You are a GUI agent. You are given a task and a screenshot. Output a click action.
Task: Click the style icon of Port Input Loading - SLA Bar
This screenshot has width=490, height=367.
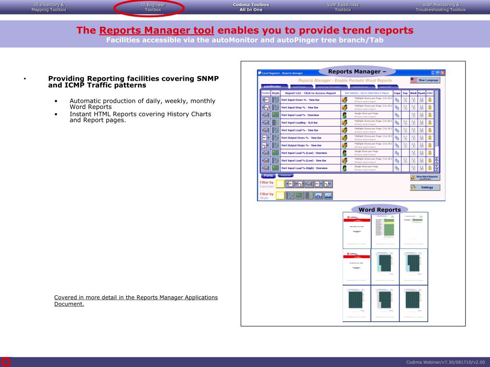point(275,123)
